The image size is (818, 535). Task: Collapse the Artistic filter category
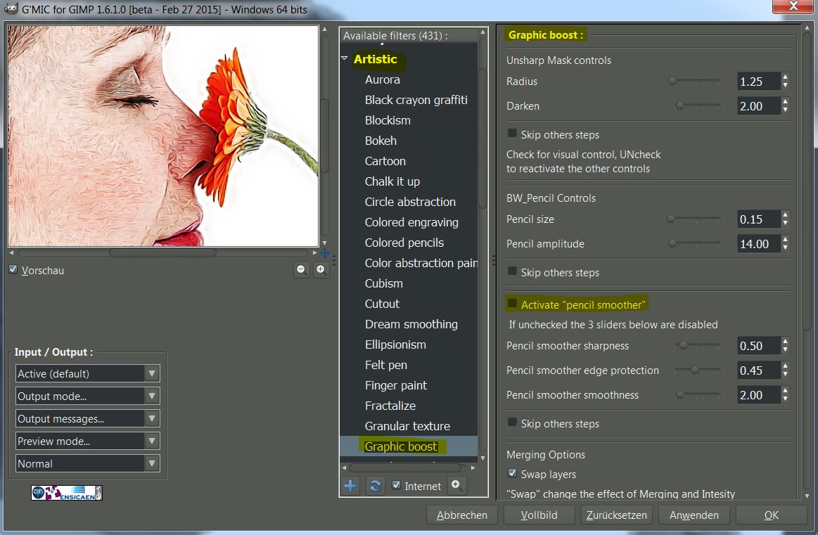pos(345,59)
